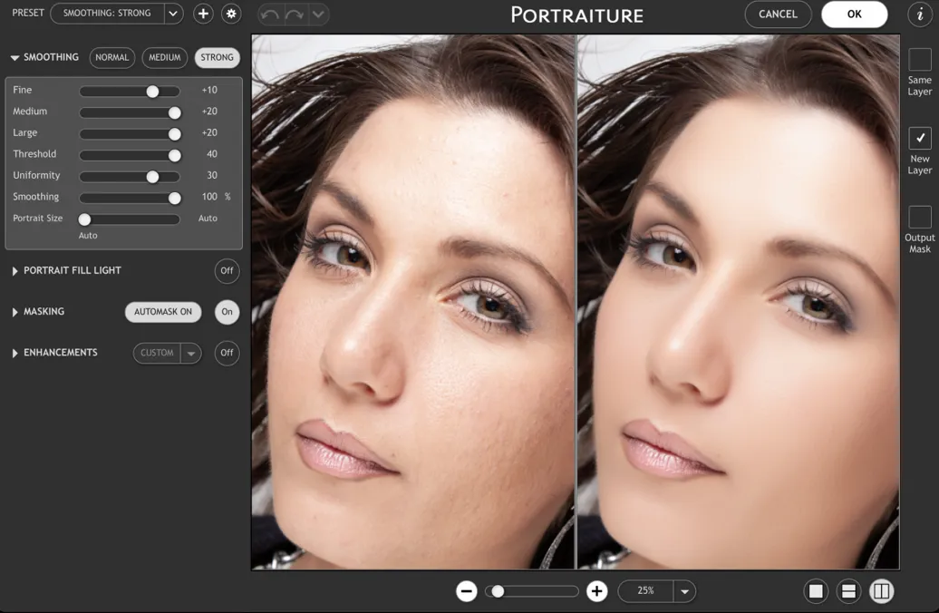Zoom in with the plus icon
This screenshot has width=939, height=613.
[596, 591]
